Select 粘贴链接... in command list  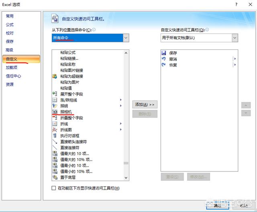pos(69,58)
